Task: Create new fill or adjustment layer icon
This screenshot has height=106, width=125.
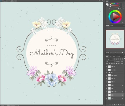Action: tap(116, 105)
